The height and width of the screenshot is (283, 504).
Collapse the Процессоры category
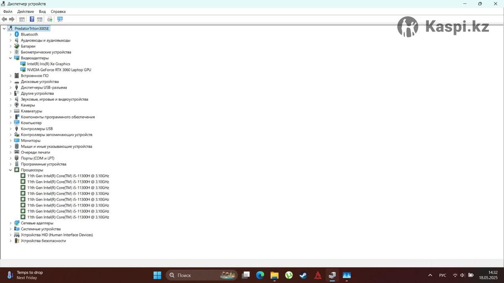click(x=10, y=170)
